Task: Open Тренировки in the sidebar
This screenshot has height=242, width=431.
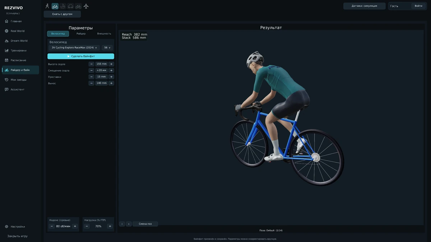Action: point(20,51)
